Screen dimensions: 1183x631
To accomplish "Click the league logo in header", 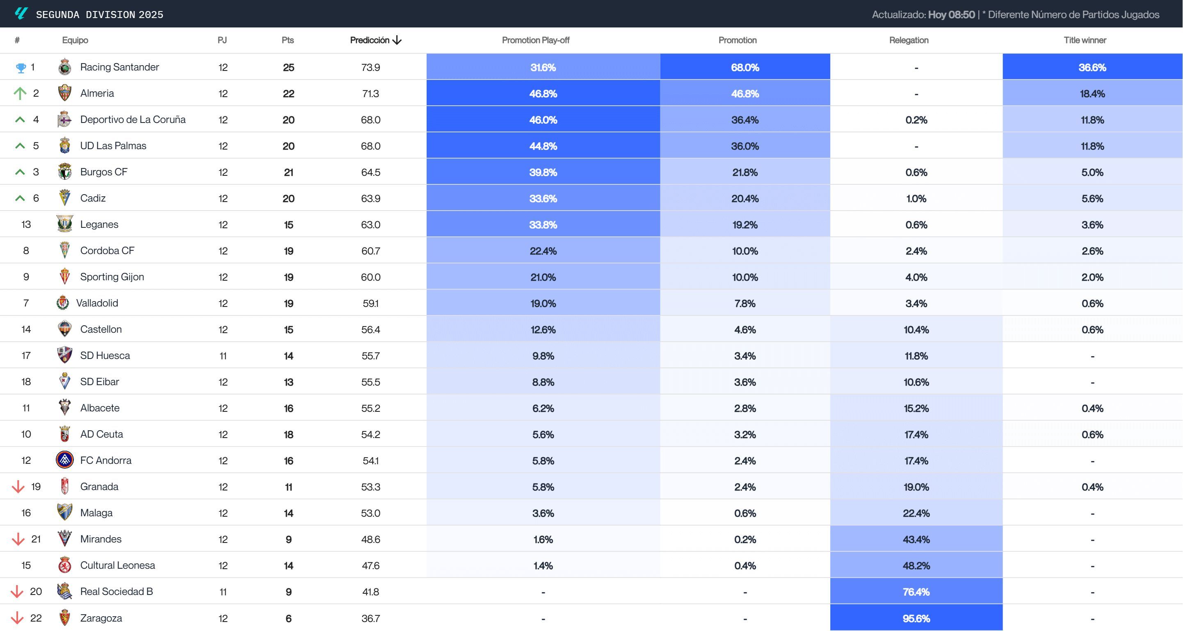I will pos(21,14).
